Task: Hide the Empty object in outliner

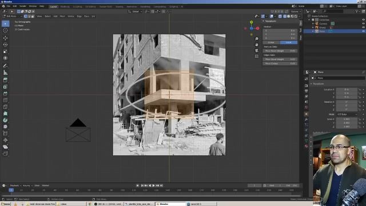Action: click(x=363, y=27)
